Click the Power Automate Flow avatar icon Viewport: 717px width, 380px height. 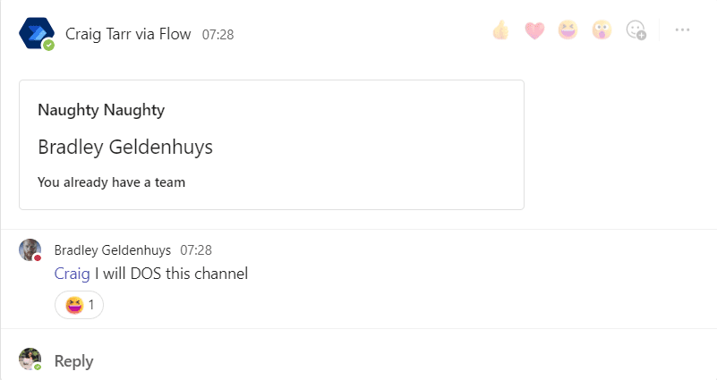pos(37,33)
